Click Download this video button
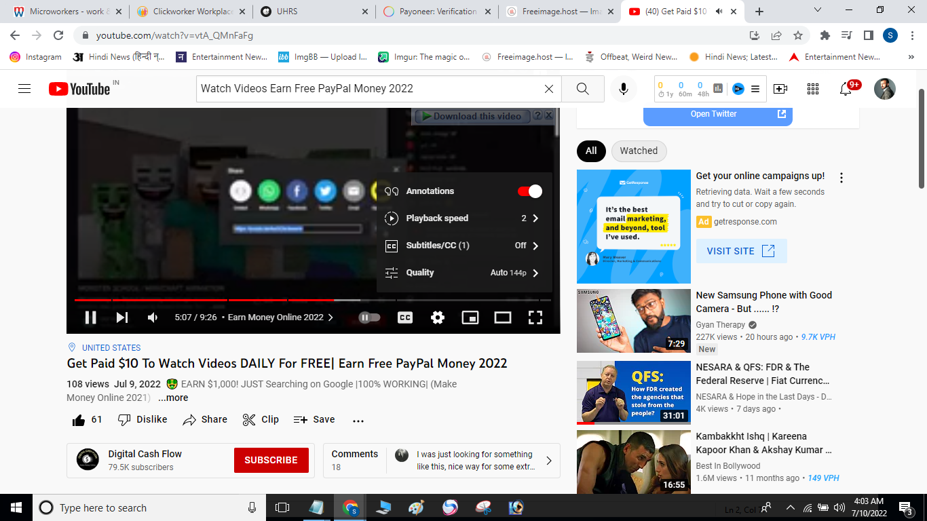The height and width of the screenshot is (521, 927). tap(471, 116)
